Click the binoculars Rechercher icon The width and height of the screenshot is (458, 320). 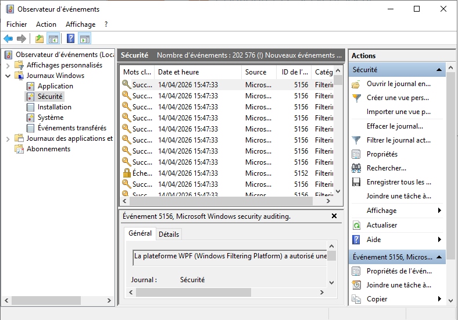tap(356, 168)
